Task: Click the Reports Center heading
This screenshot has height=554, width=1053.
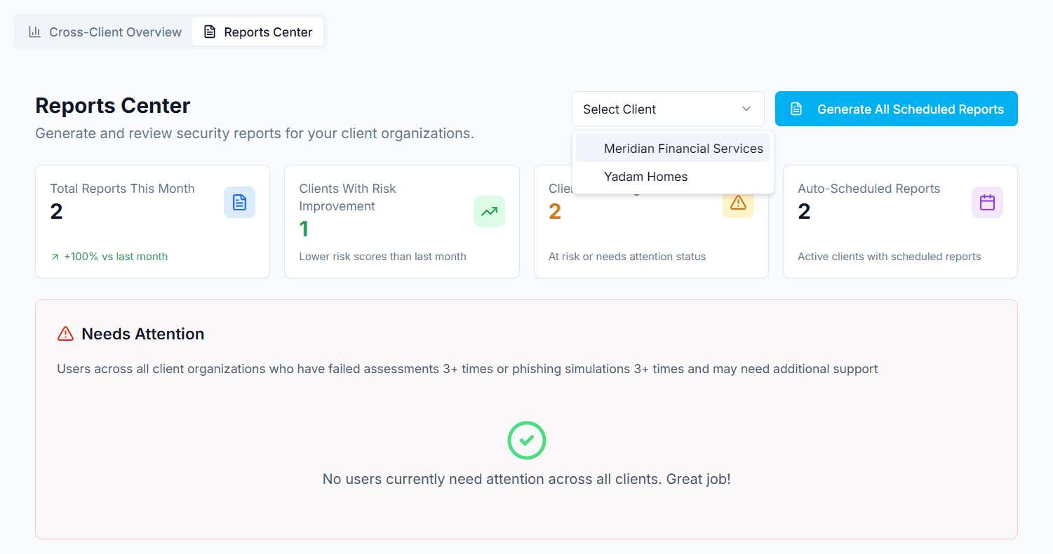Action: [112, 105]
